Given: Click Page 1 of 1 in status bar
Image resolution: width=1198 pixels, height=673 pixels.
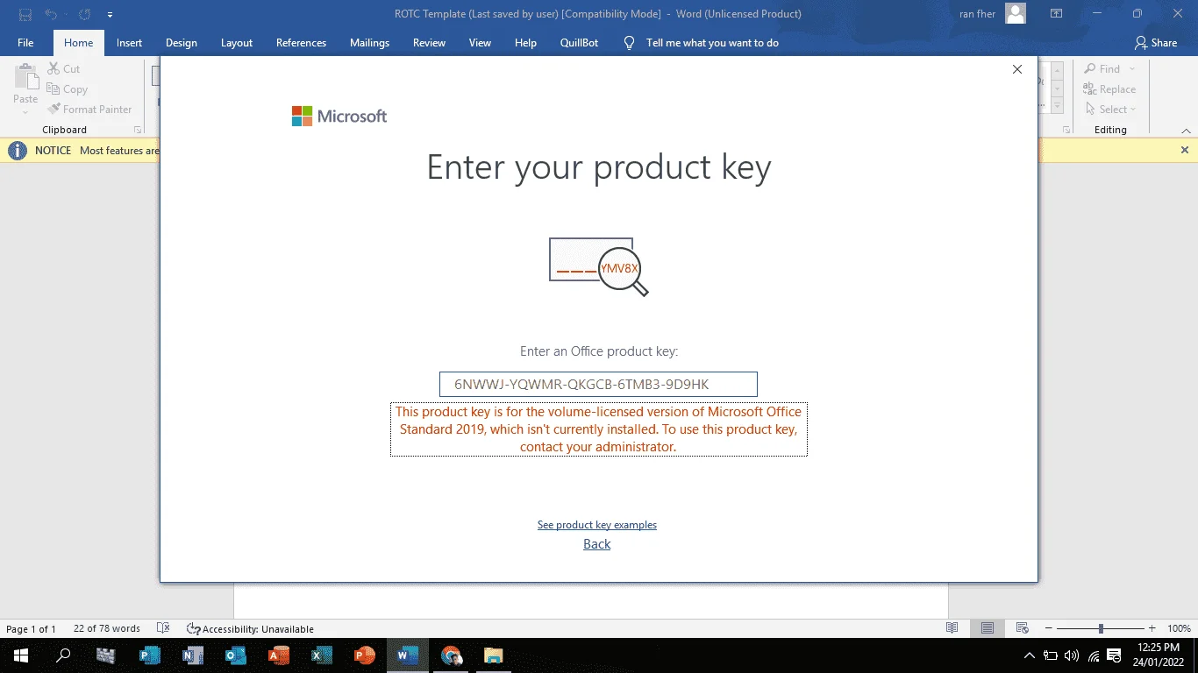Looking at the screenshot, I should point(32,629).
